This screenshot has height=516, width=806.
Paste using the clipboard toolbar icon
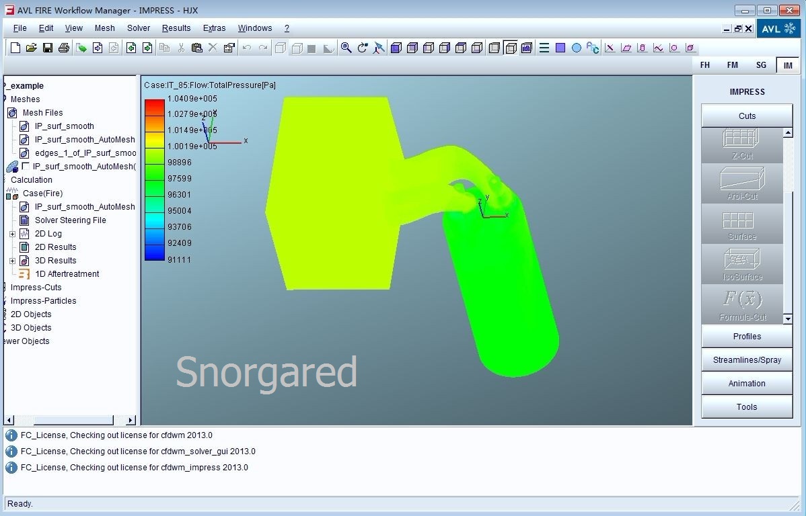(197, 48)
